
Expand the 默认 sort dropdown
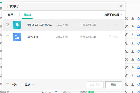click(30, 85)
